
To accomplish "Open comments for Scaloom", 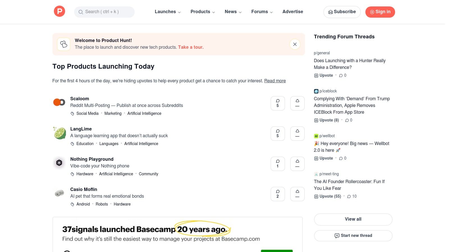I will [x=278, y=103].
